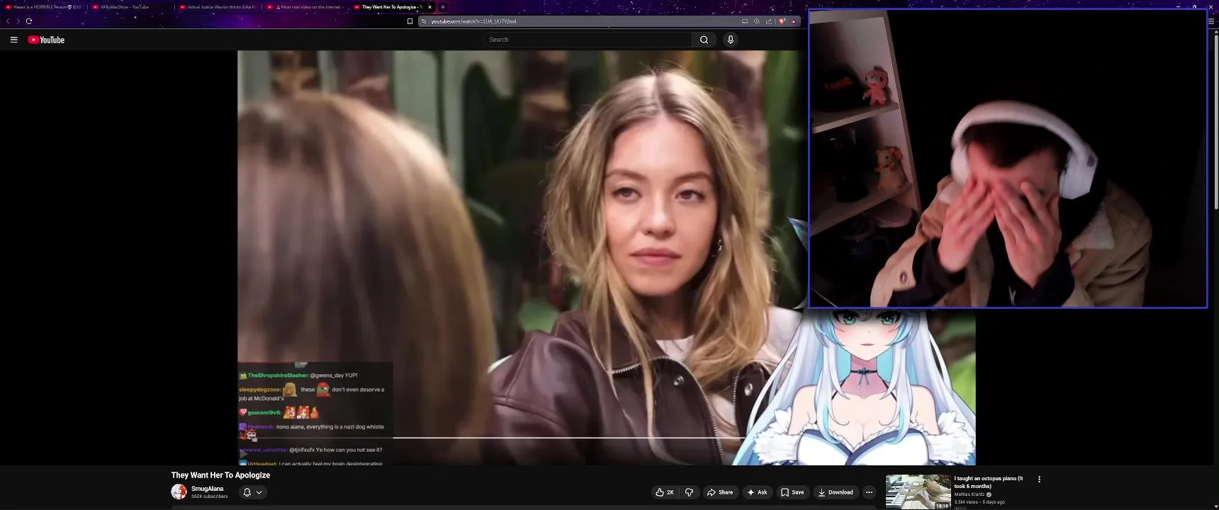Start voice search with microphone icon
The image size is (1219, 510).
[731, 40]
